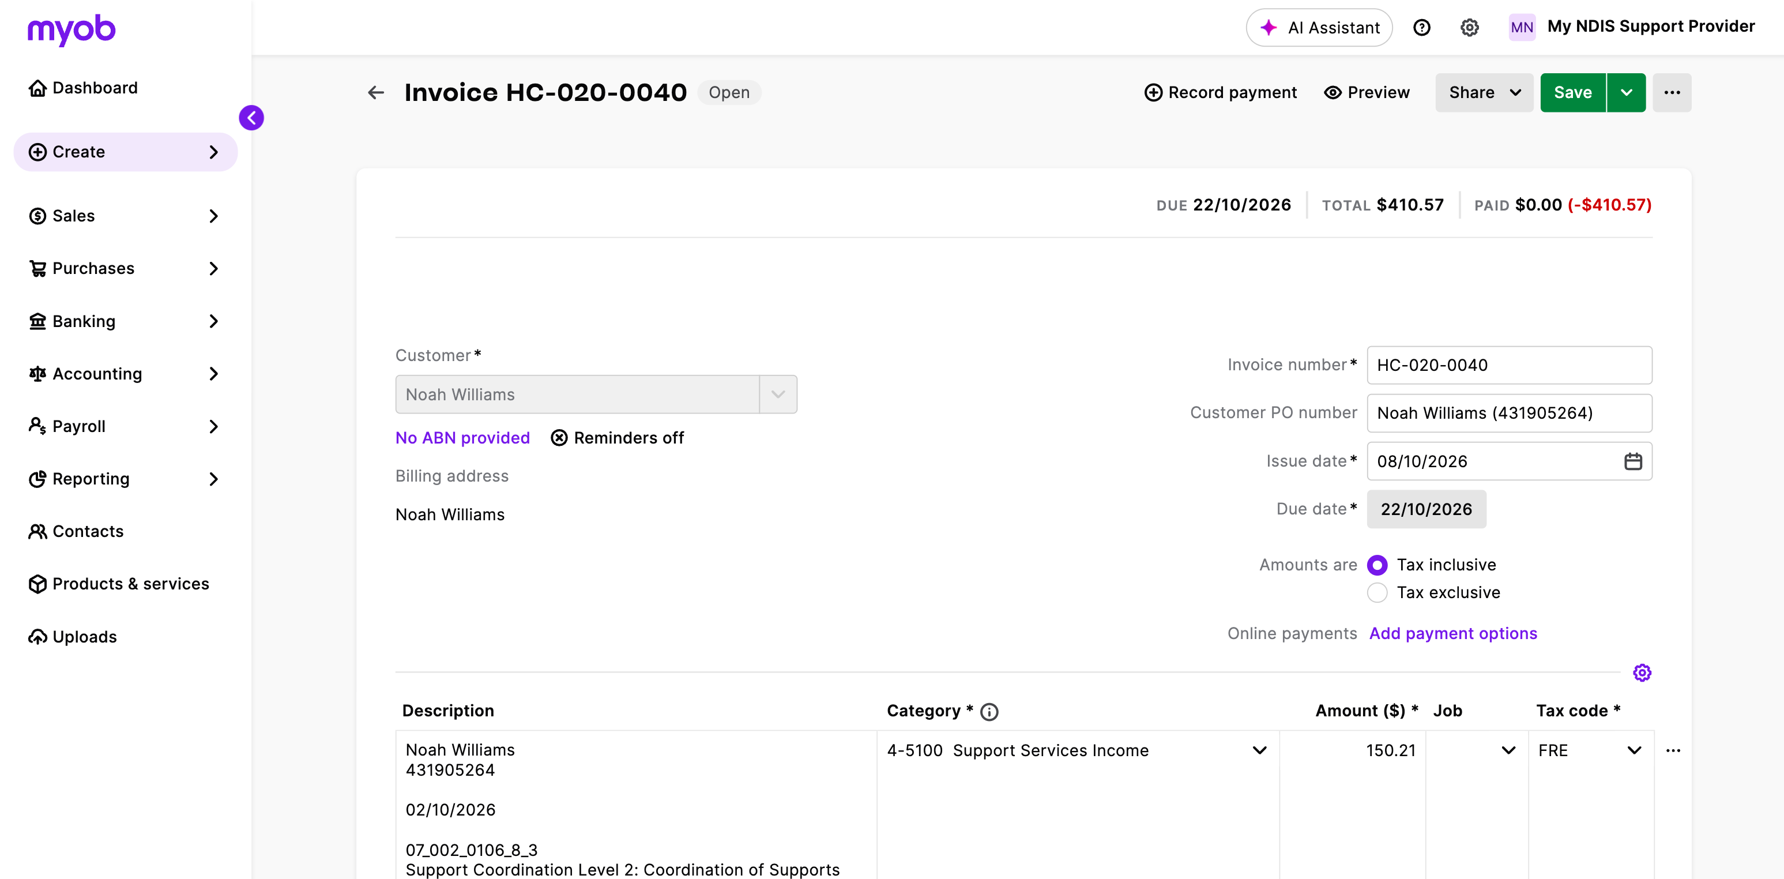Open the more options ellipsis beside Save

[x=1672, y=93]
